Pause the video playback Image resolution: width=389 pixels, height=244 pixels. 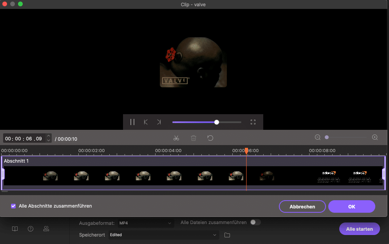pyautogui.click(x=132, y=122)
